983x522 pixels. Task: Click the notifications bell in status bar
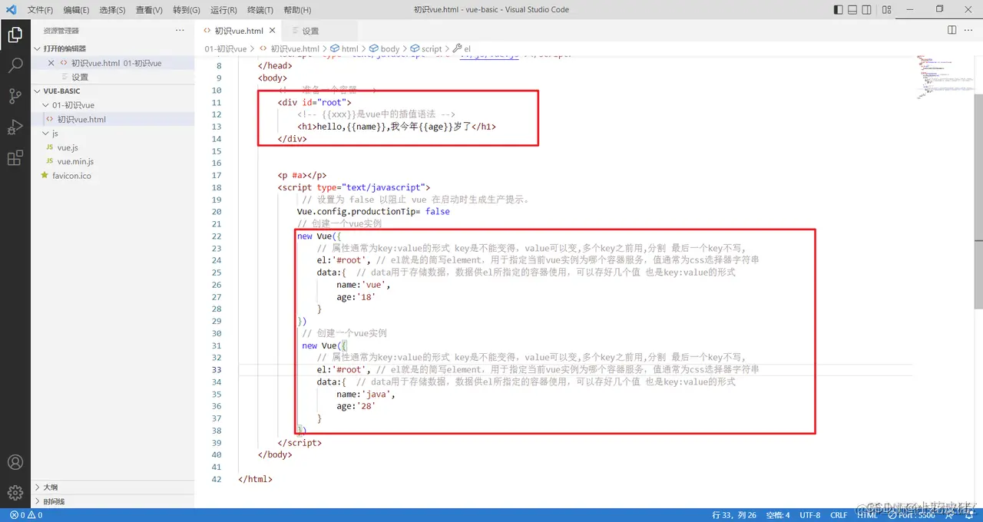click(x=969, y=515)
